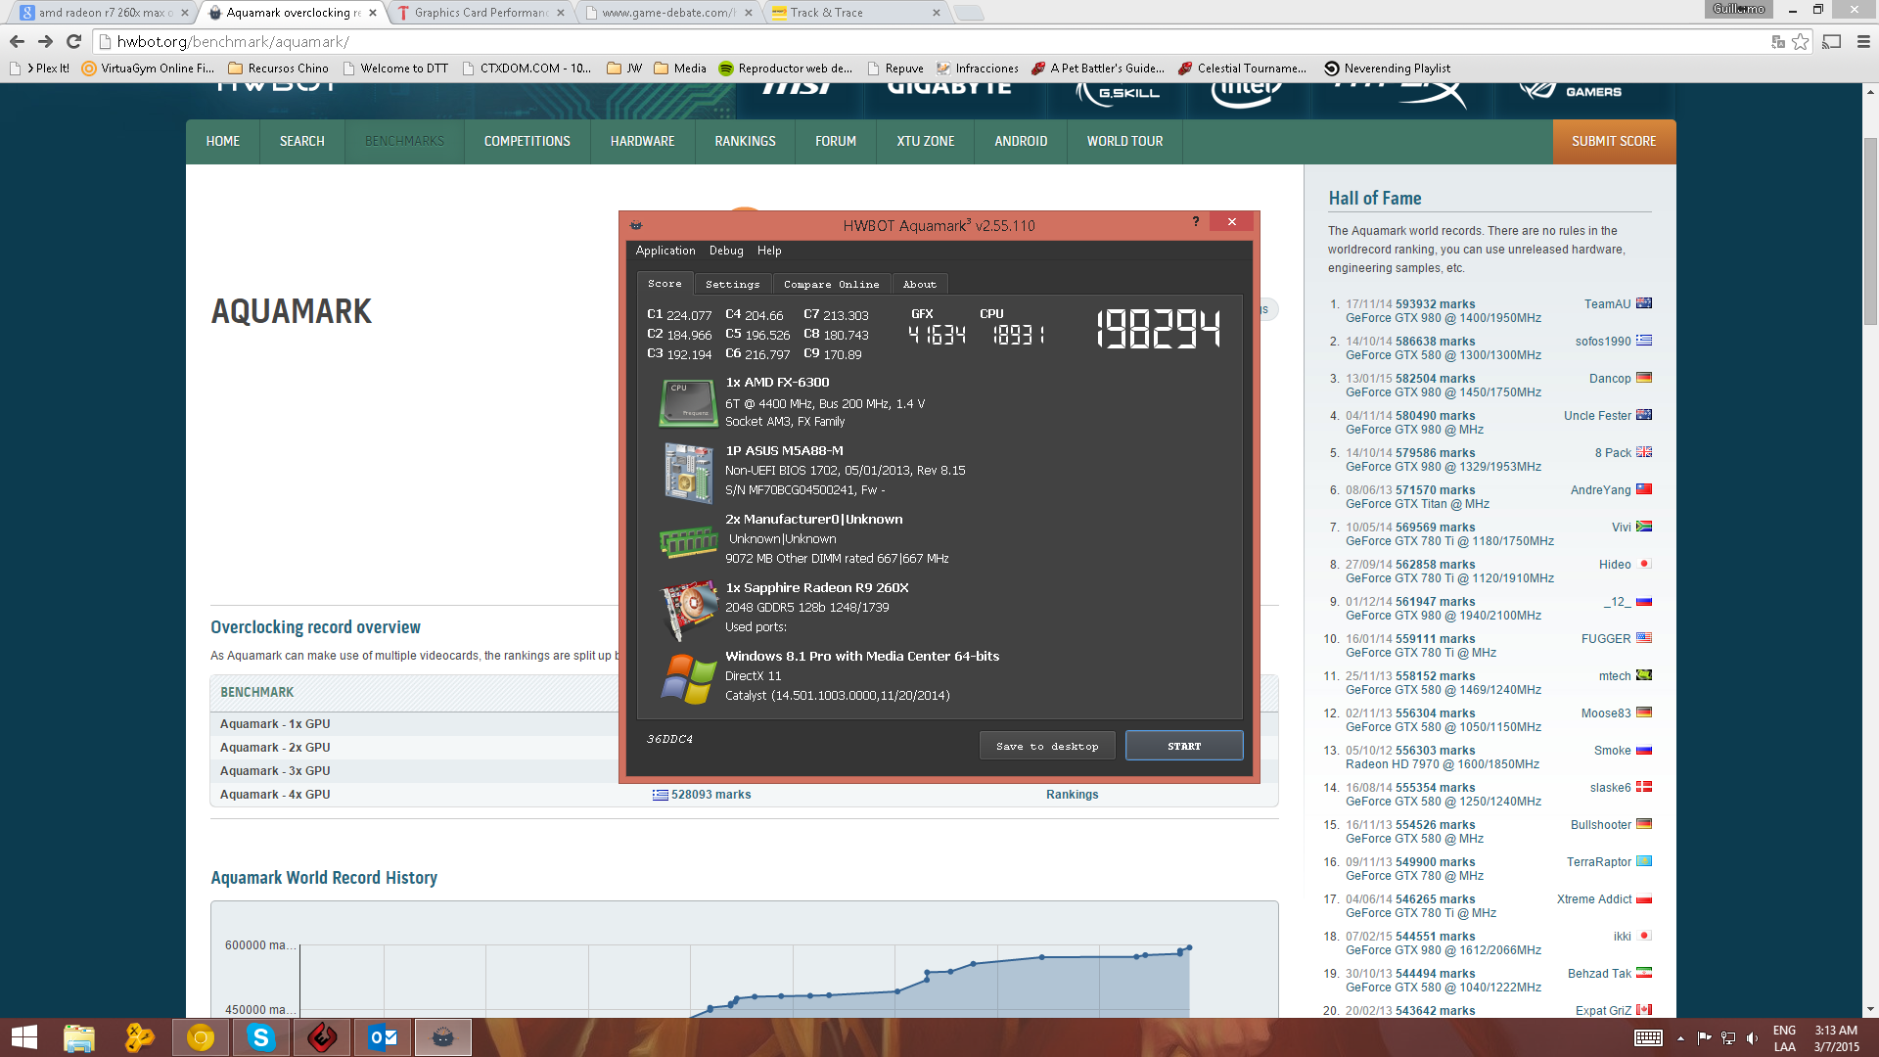Open the FORUM nav item

(x=836, y=142)
